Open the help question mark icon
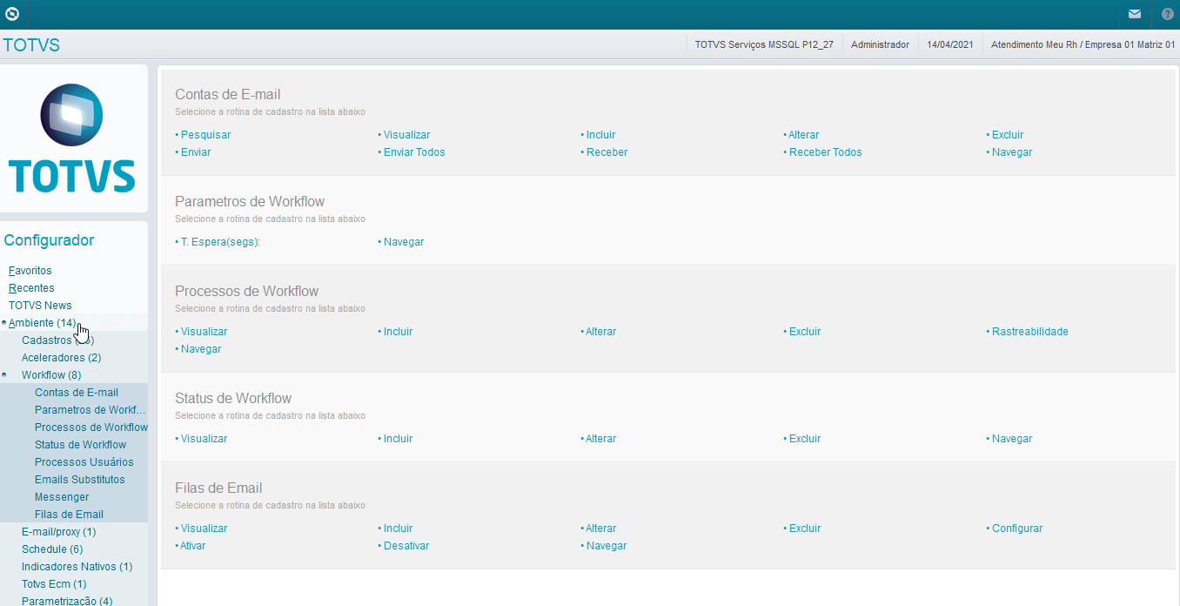 tap(1168, 14)
